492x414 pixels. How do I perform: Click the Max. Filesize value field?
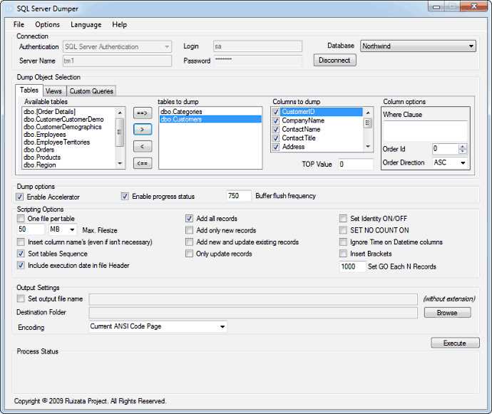coord(31,229)
